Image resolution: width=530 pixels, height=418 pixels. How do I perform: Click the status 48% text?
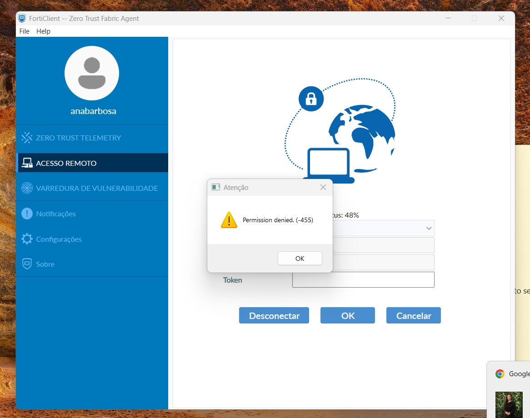click(346, 215)
